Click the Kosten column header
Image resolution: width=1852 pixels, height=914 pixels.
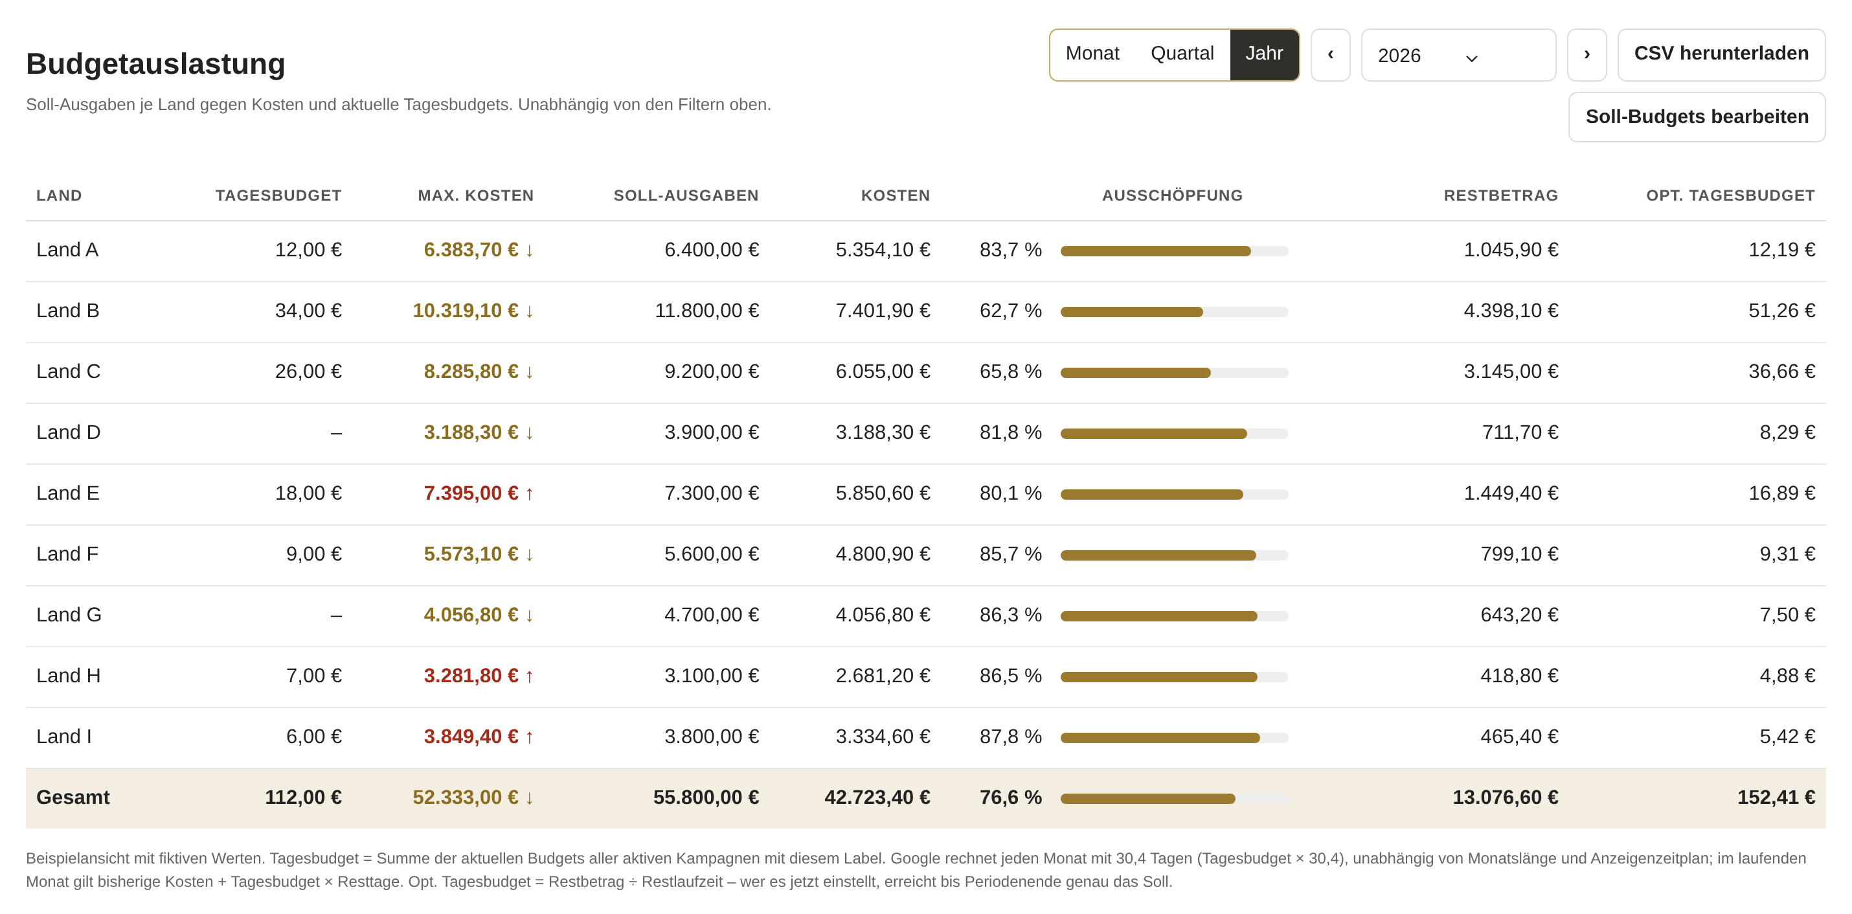click(895, 195)
